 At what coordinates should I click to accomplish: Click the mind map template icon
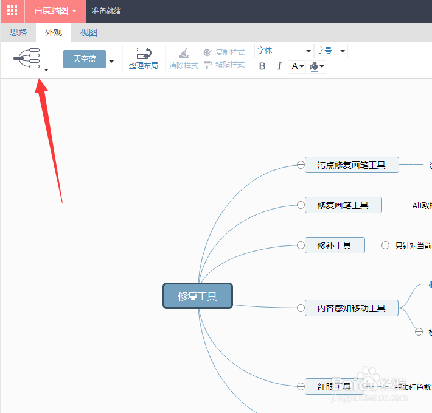(27, 58)
